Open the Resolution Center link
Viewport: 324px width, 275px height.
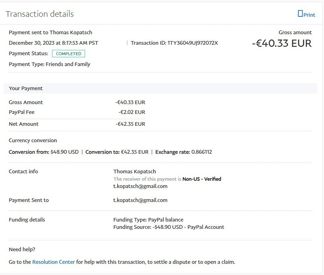point(54,262)
